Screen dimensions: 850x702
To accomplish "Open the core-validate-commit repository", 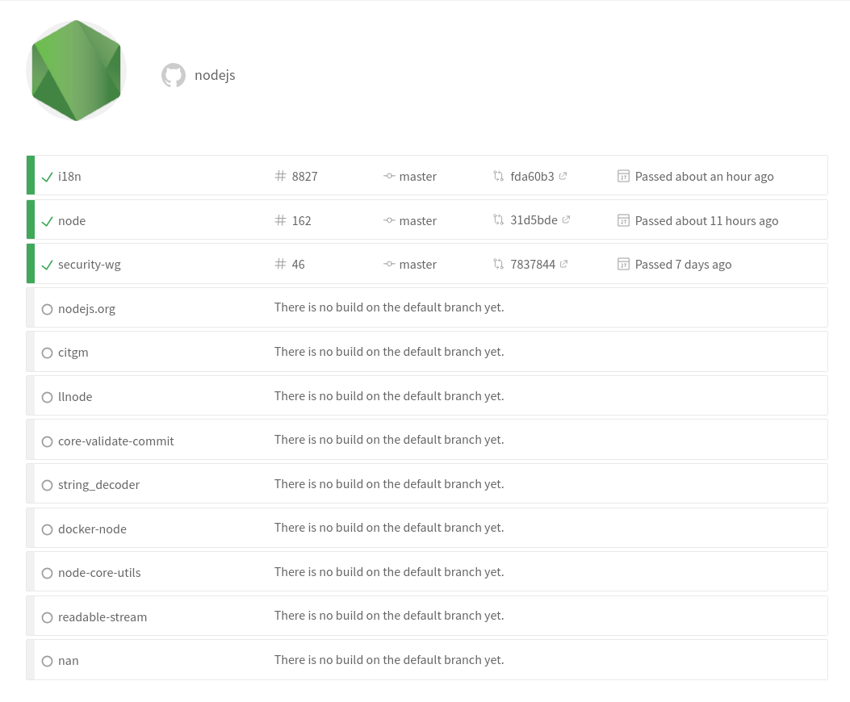I will point(116,441).
